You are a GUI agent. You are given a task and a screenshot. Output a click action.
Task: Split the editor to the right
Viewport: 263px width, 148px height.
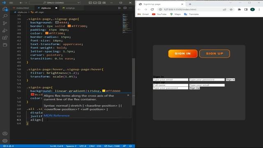(x=125, y=8)
